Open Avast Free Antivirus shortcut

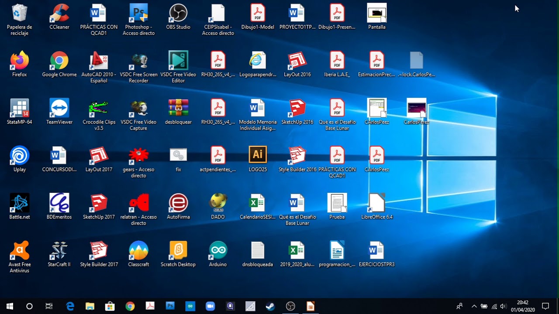click(x=20, y=251)
